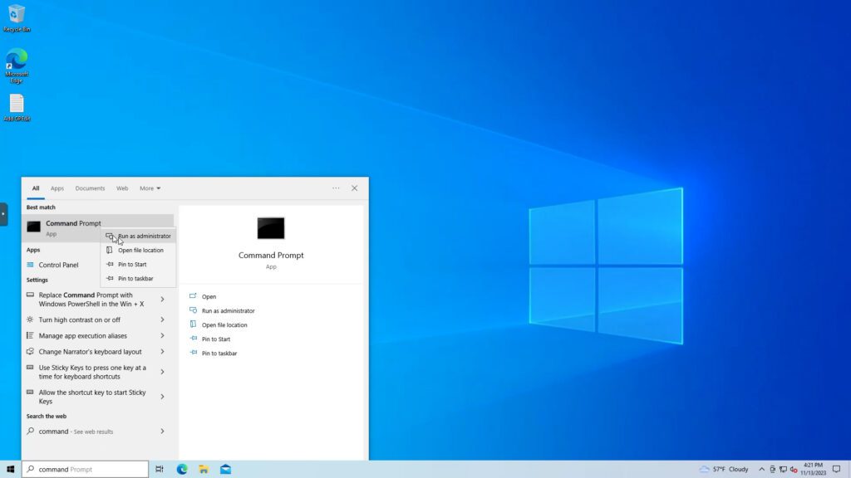Open the Mail app in taskbar
The width and height of the screenshot is (851, 478).
225,469
